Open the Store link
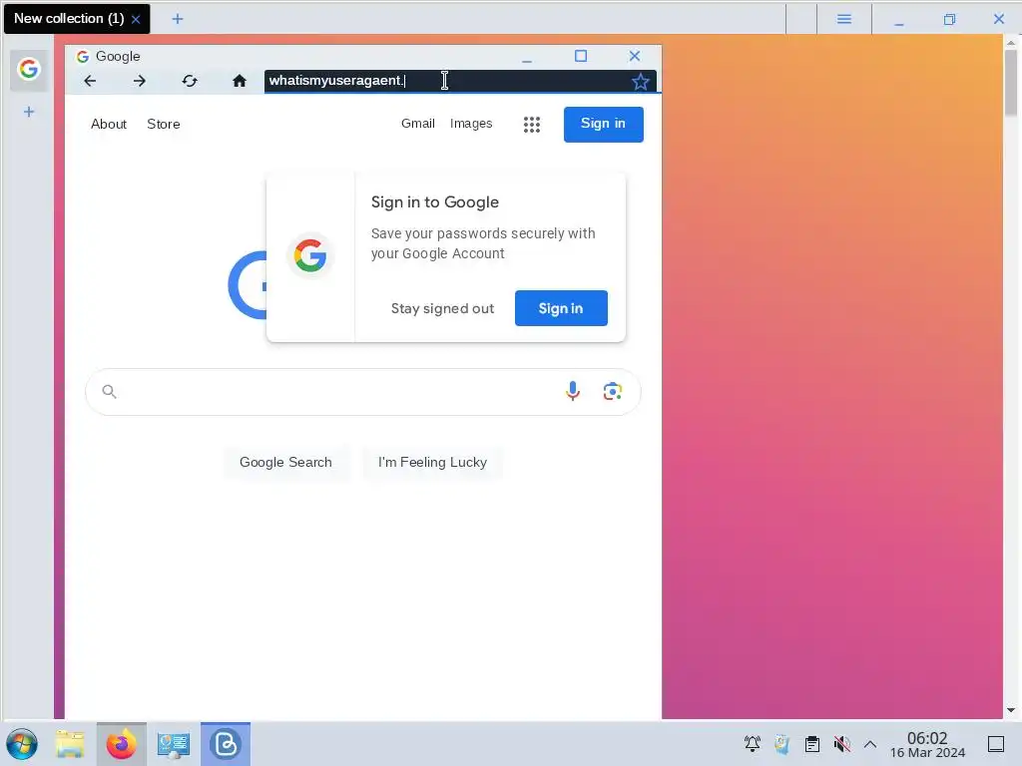Image resolution: width=1022 pixels, height=766 pixels. [x=163, y=124]
